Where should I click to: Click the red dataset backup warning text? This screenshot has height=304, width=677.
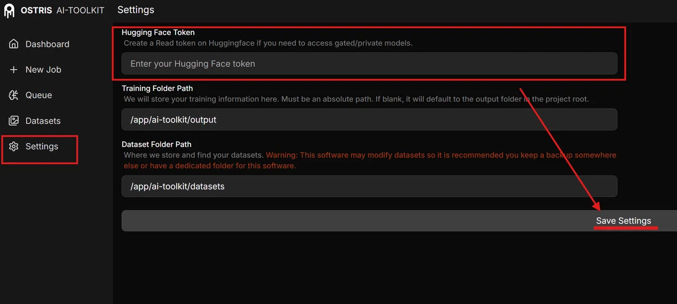tap(370, 160)
